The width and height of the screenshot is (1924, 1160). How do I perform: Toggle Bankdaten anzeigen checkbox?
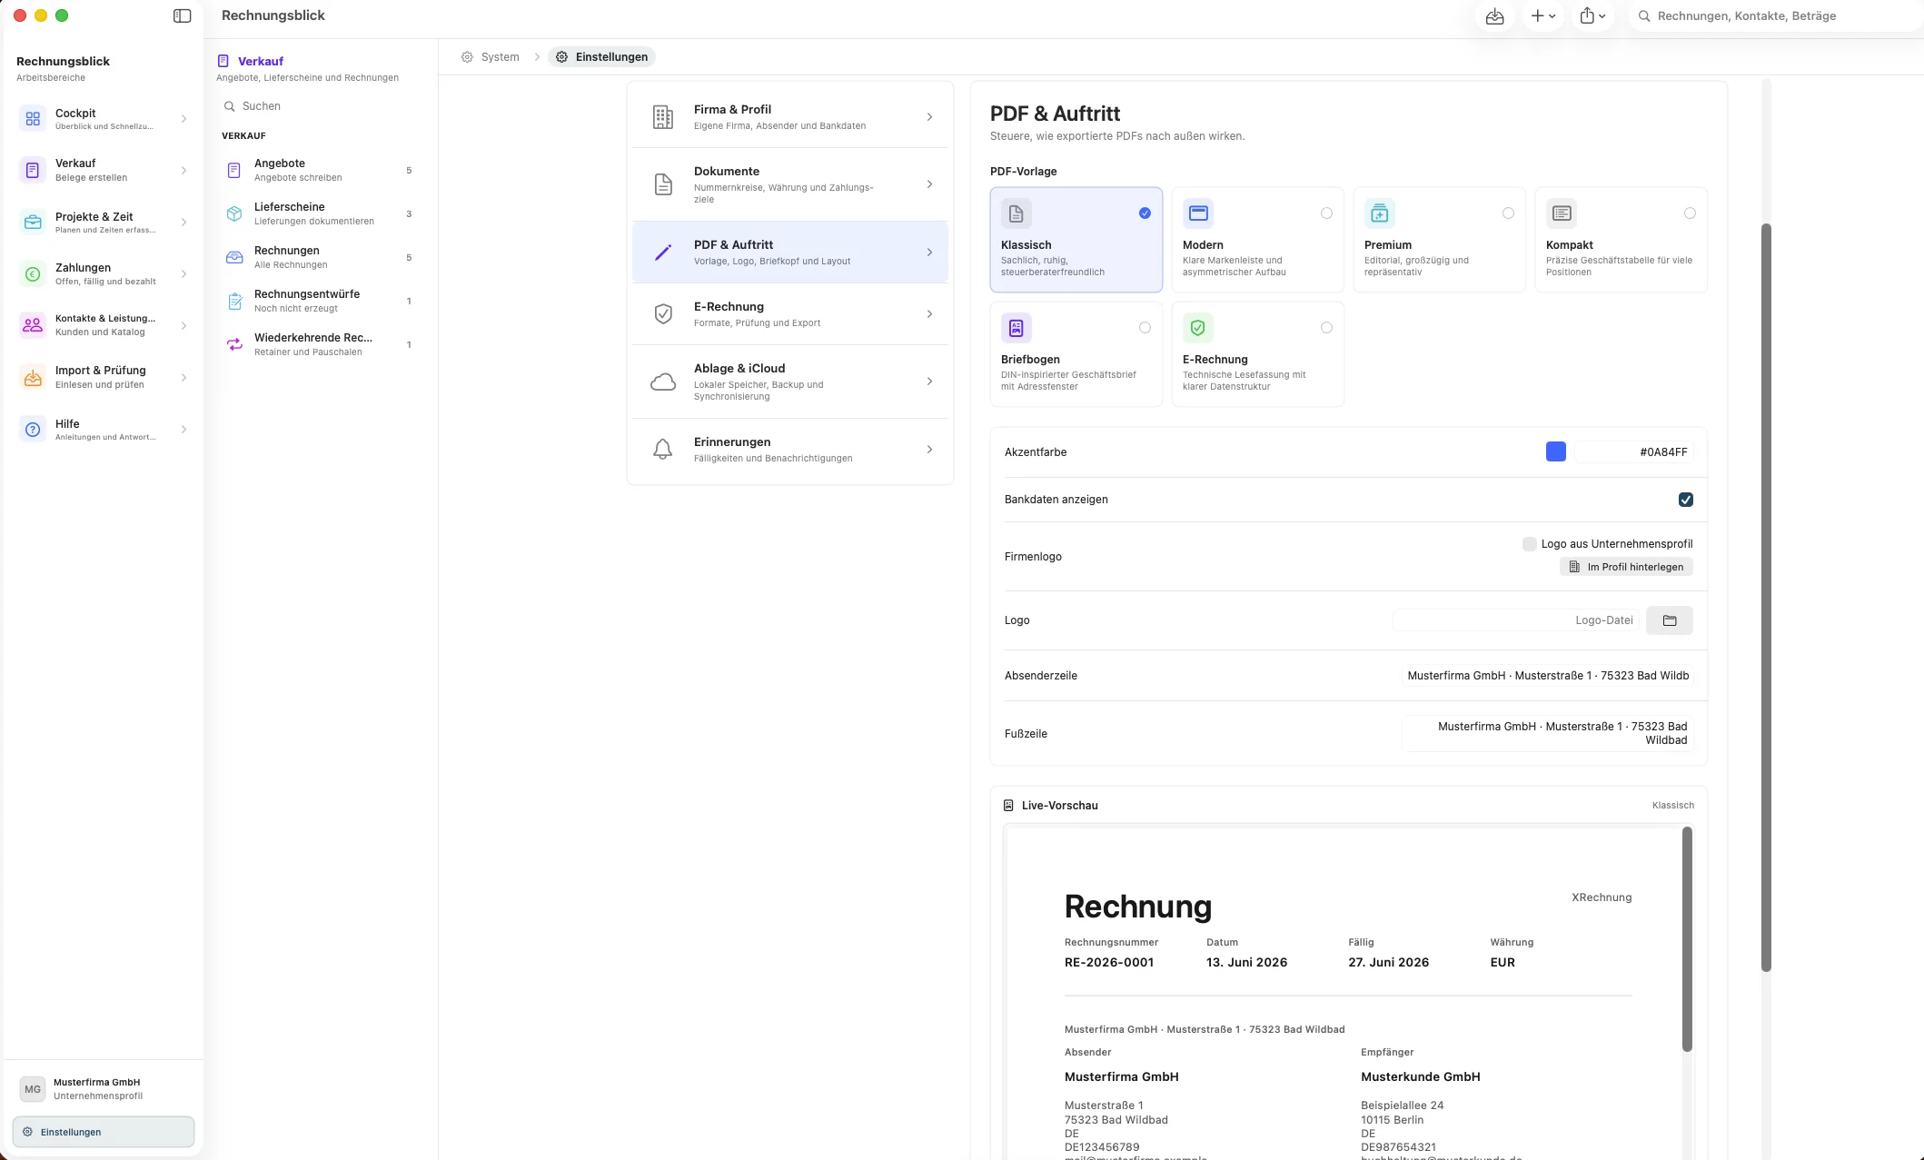(x=1686, y=500)
